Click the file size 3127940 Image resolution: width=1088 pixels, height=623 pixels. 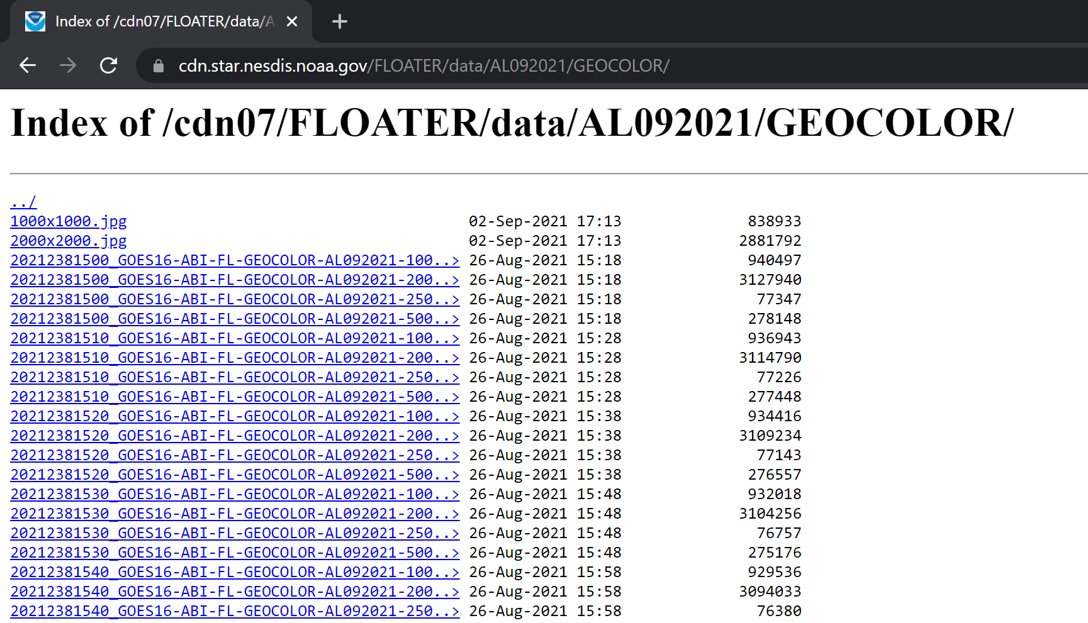770,280
